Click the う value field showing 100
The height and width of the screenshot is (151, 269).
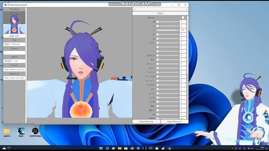click(183, 30)
